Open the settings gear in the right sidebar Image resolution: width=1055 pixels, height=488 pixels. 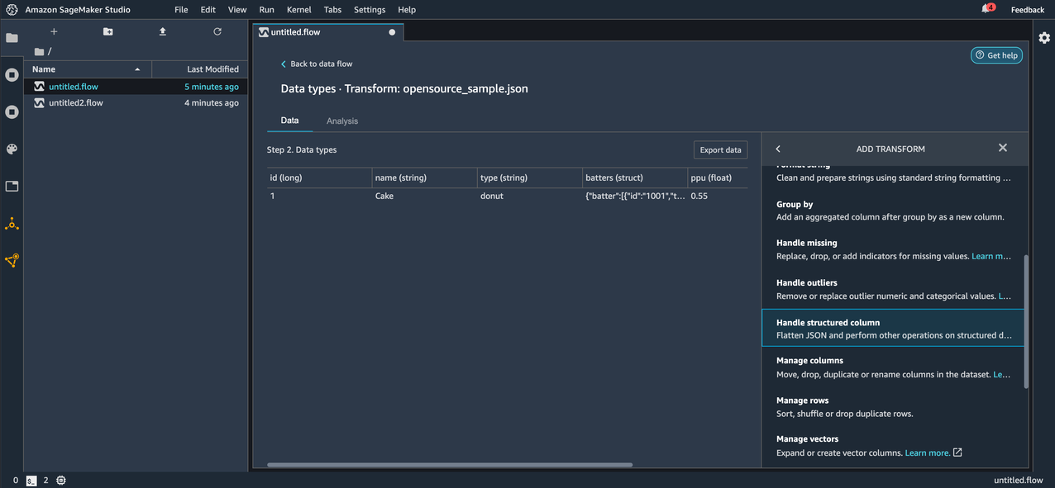click(1044, 38)
